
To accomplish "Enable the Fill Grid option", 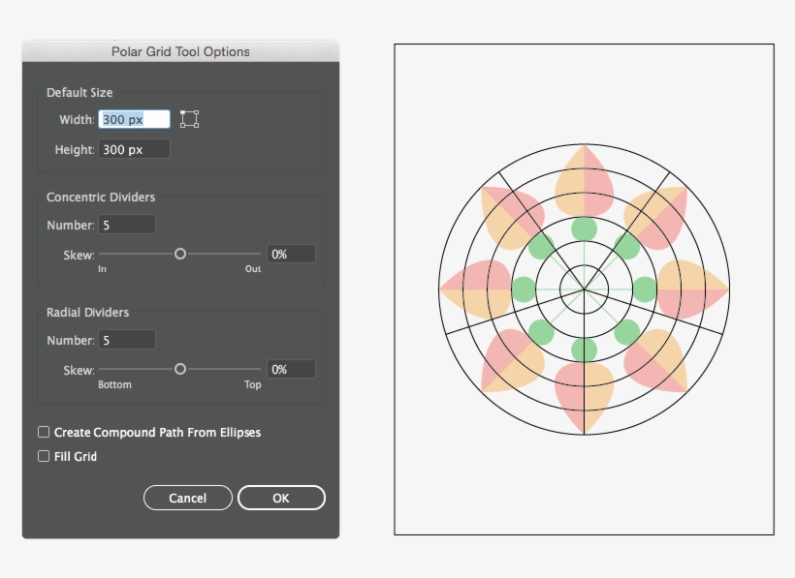I will 43,456.
